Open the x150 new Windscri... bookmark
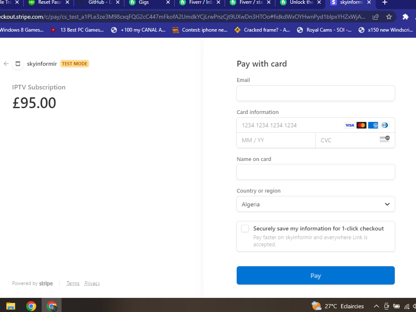This screenshot has height=312, width=416. [386, 30]
